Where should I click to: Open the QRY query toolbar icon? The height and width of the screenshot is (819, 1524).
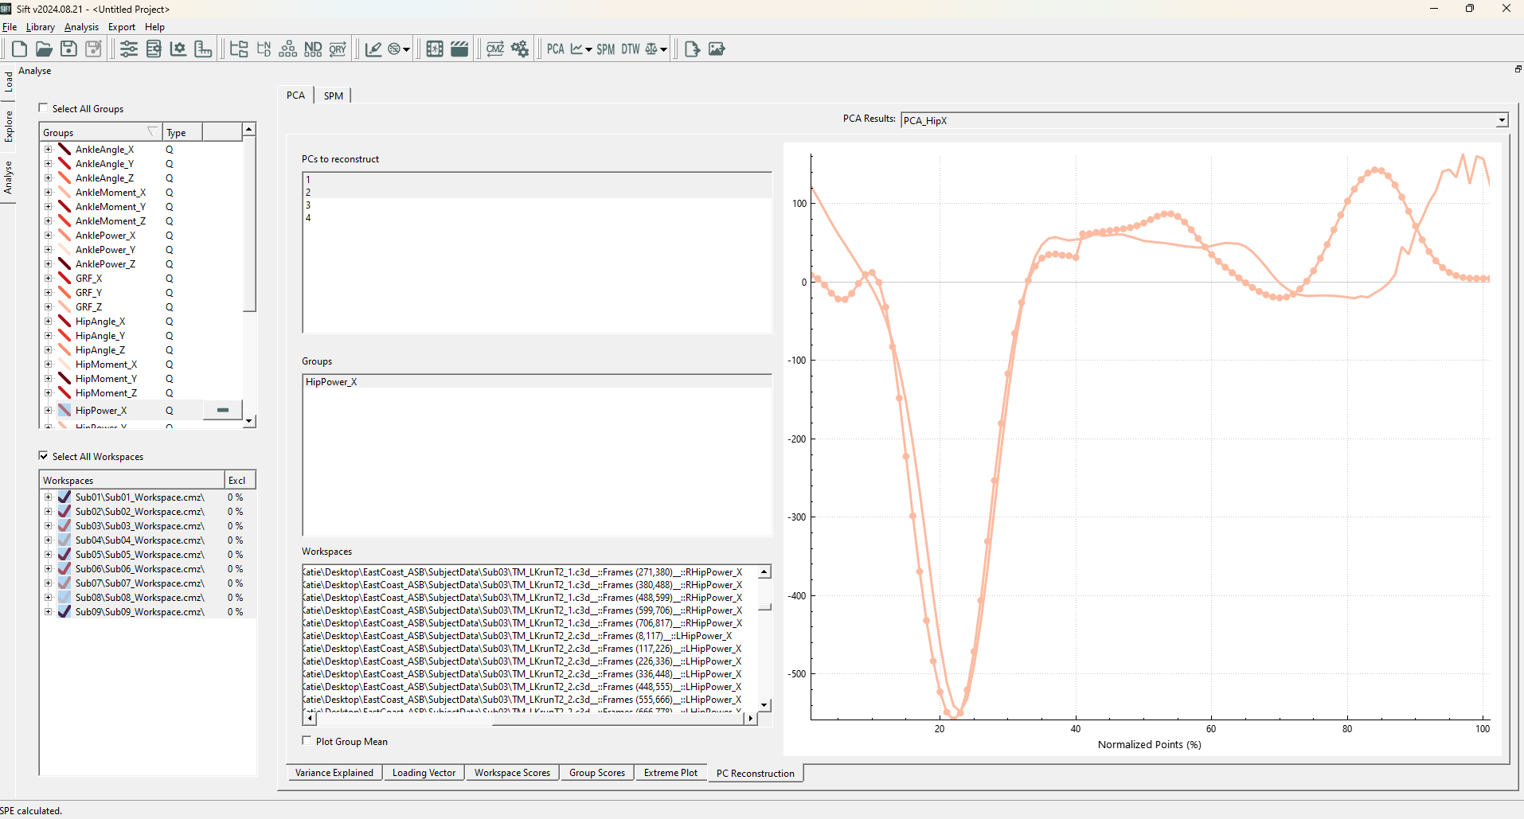click(x=338, y=49)
